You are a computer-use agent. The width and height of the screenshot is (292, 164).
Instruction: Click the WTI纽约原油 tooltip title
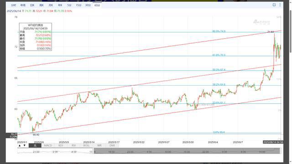pos(36,25)
